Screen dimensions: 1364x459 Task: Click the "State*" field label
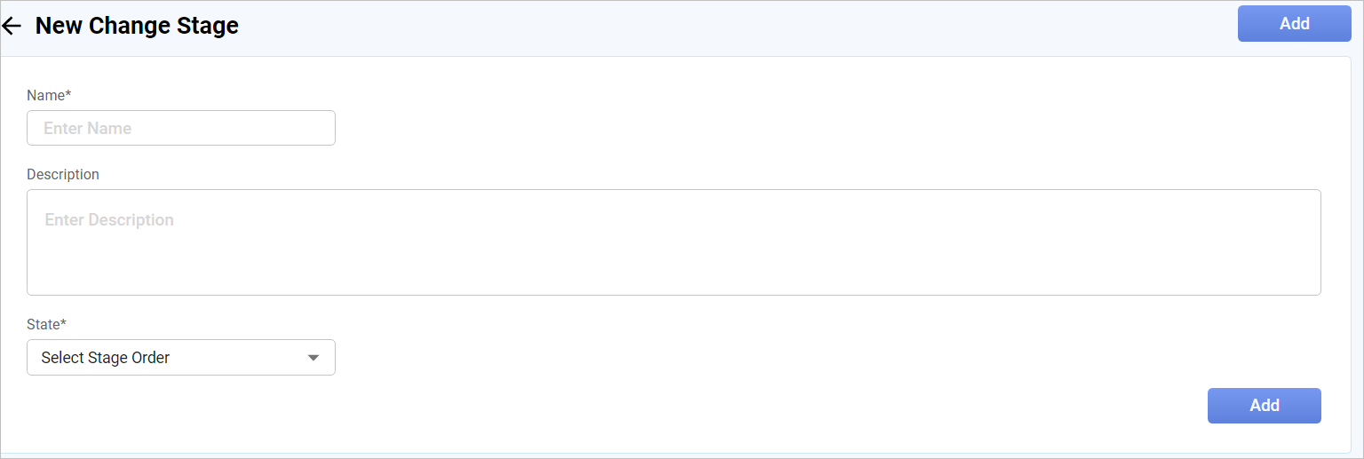pyautogui.click(x=46, y=324)
